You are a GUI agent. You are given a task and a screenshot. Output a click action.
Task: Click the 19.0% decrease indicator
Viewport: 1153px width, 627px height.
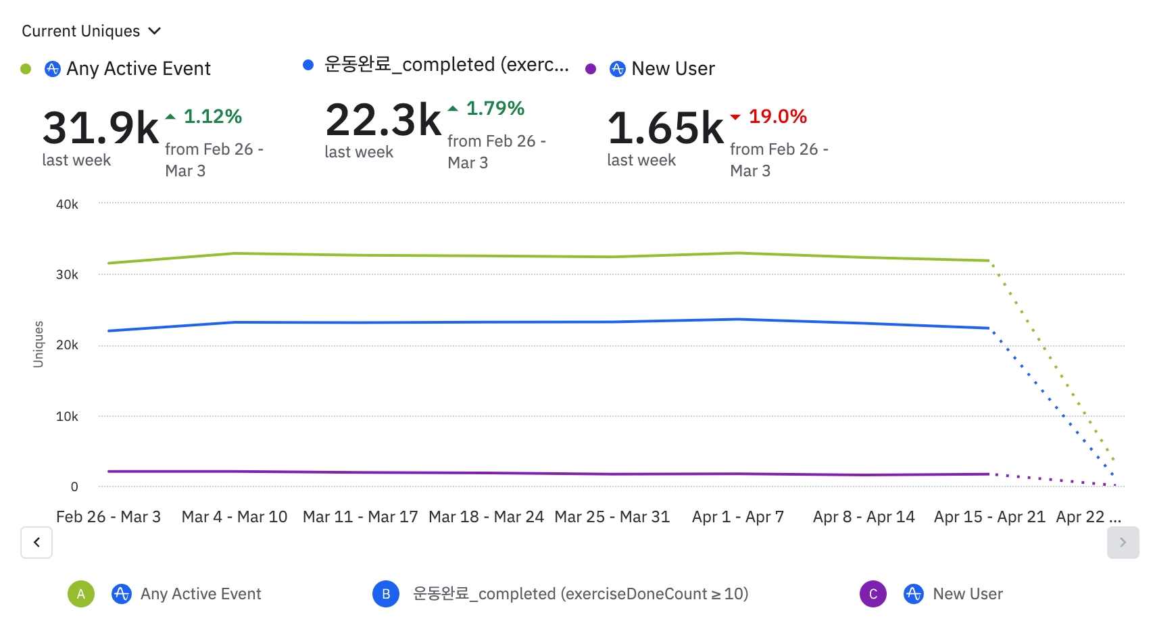(768, 116)
